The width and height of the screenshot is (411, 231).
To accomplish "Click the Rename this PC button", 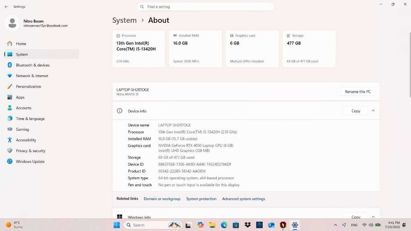I will [358, 92].
